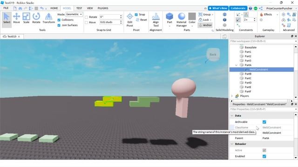The width and height of the screenshot is (298, 167).
Task: Click the Move studs increment field
Action: pyautogui.click(x=109, y=22)
